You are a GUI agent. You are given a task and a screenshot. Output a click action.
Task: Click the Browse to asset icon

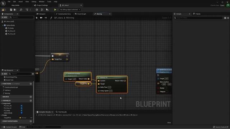15,10
